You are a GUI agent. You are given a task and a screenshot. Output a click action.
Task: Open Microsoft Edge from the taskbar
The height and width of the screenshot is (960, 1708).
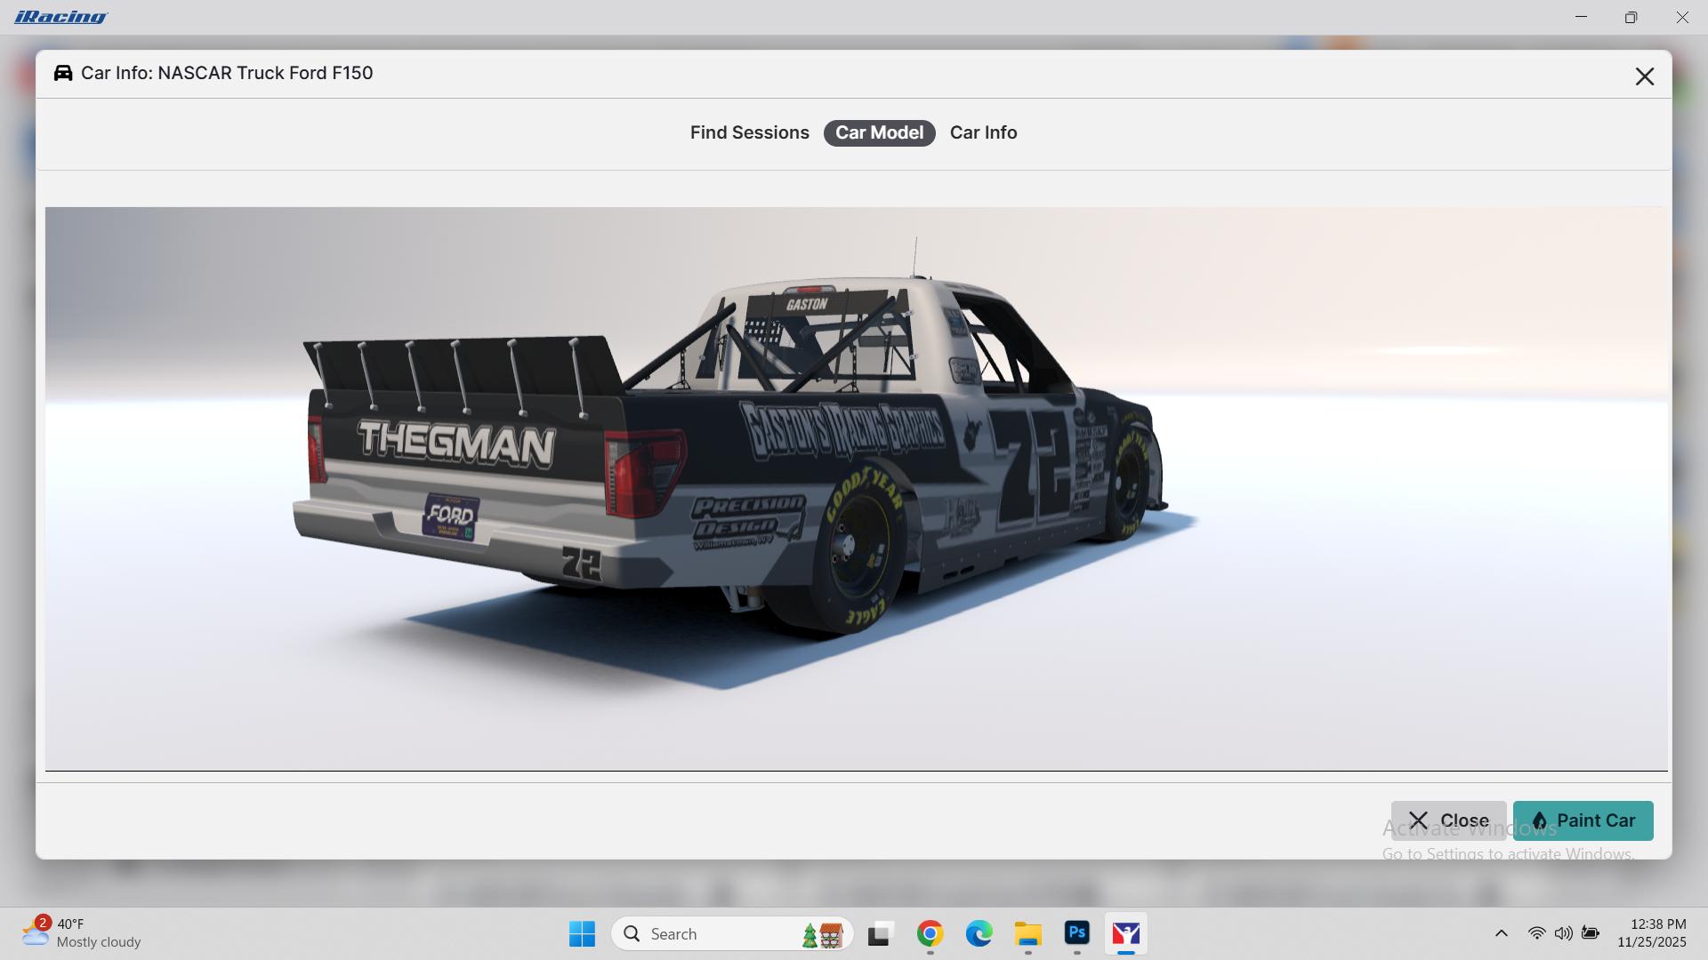(x=979, y=933)
